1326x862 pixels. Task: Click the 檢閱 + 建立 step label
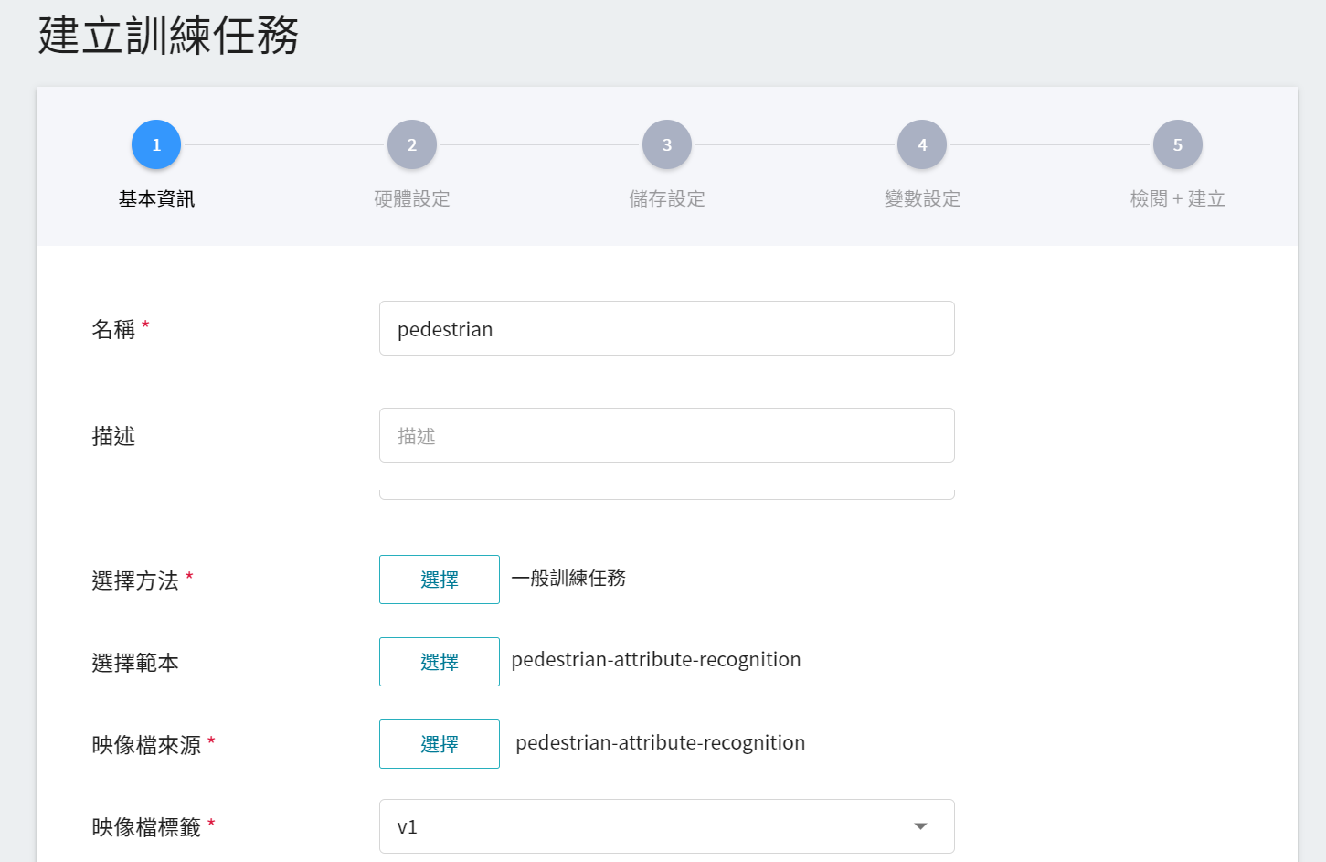[1178, 198]
